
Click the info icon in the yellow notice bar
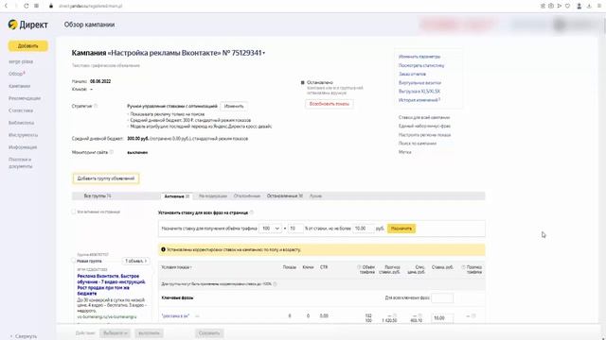pos(163,249)
